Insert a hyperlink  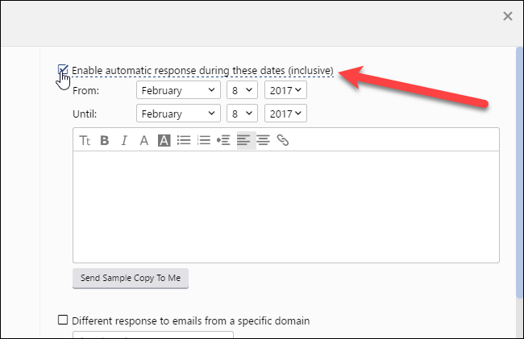[x=283, y=140]
